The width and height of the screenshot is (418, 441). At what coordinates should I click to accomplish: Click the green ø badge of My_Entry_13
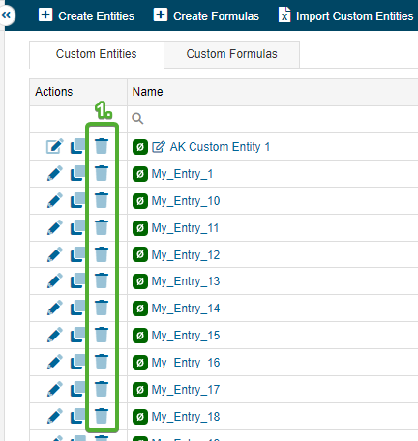(x=140, y=281)
